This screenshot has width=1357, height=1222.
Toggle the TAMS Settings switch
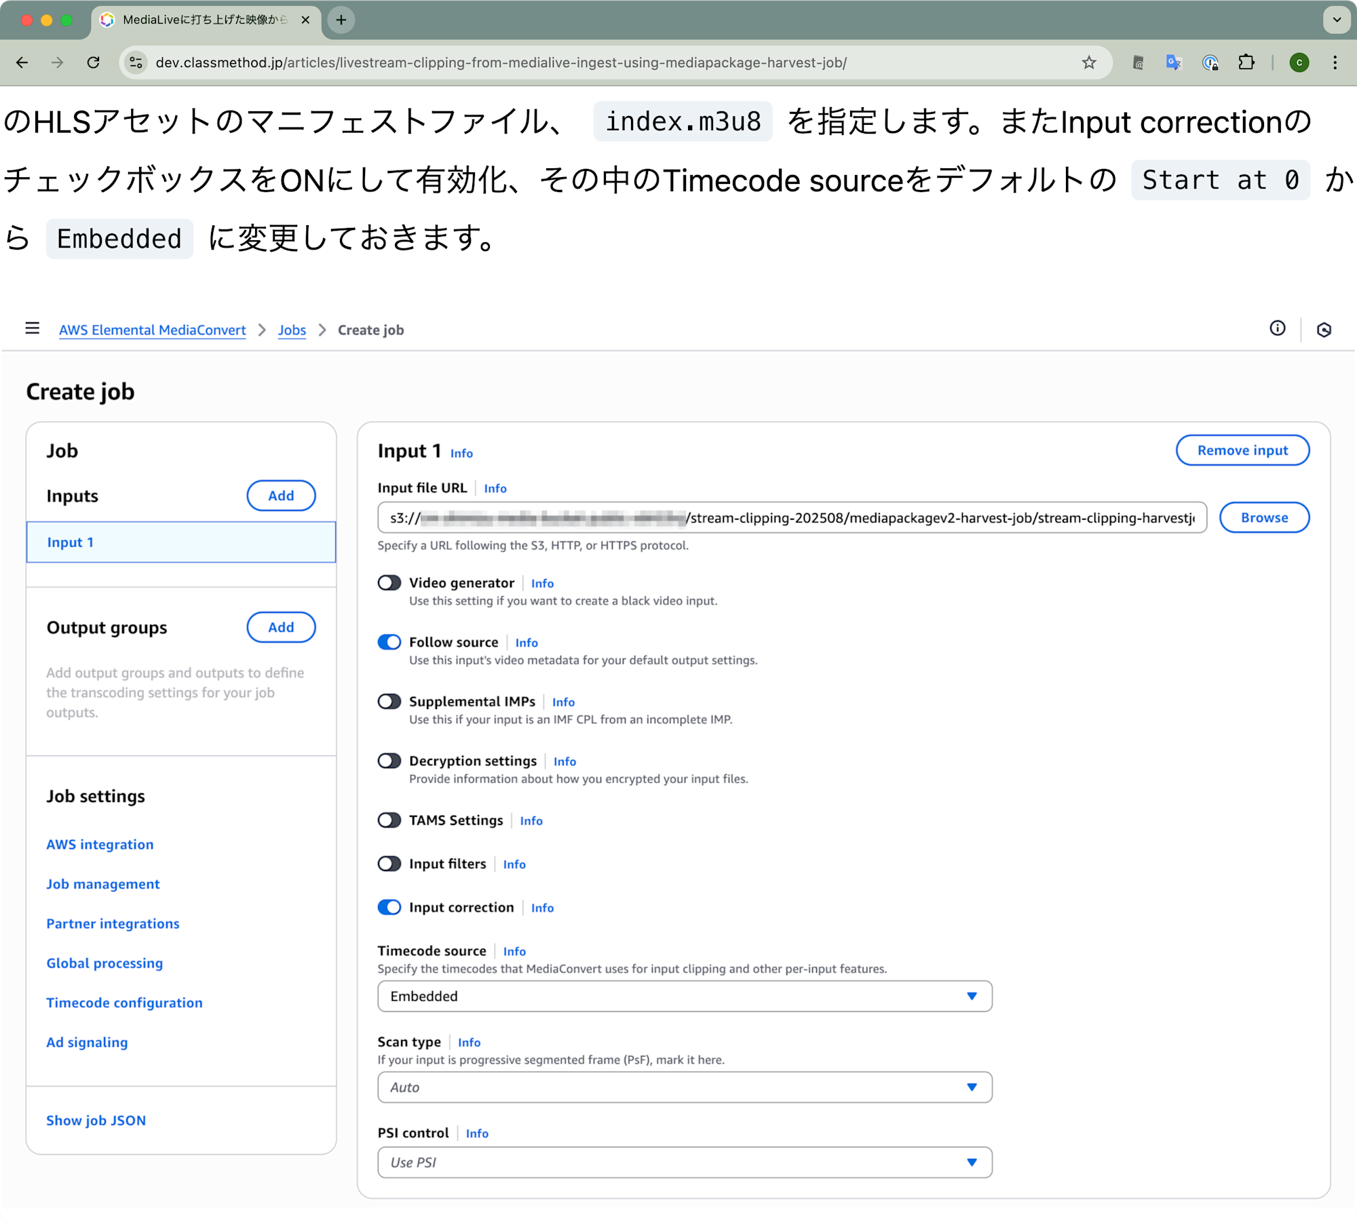pyautogui.click(x=389, y=820)
